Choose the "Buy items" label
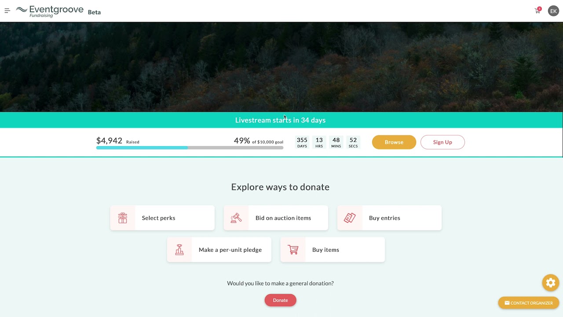The image size is (563, 317). [x=325, y=250]
